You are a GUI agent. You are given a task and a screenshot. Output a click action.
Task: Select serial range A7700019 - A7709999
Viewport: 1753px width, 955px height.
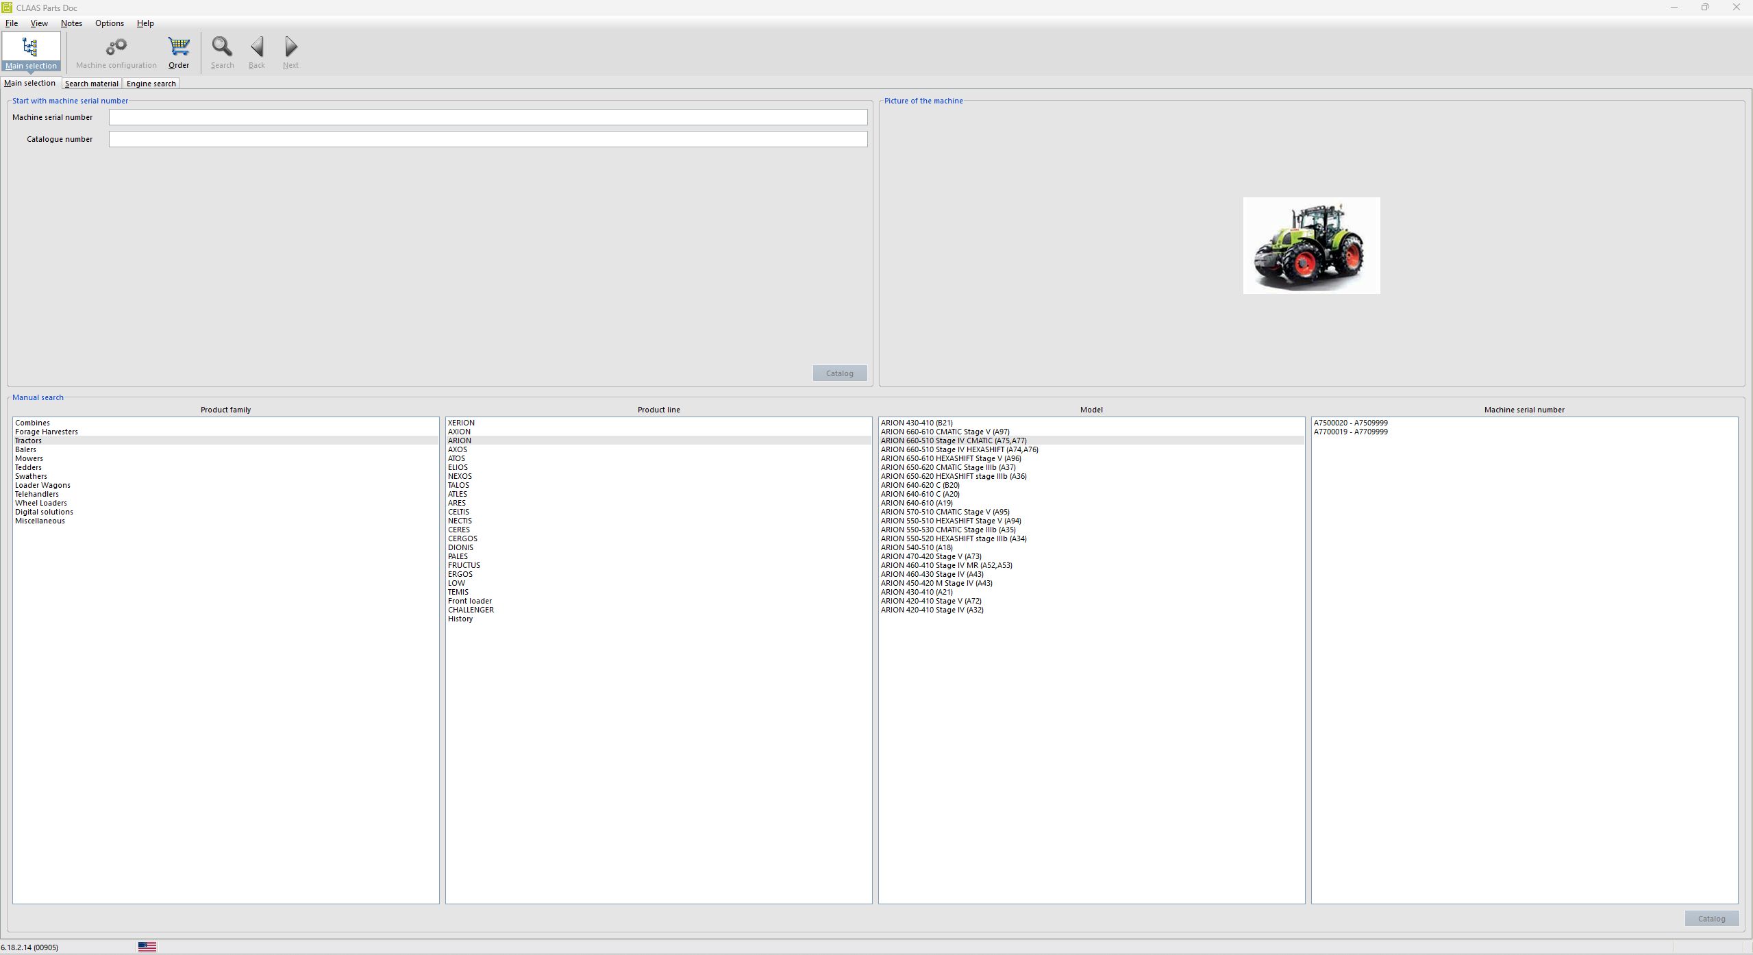coord(1349,432)
